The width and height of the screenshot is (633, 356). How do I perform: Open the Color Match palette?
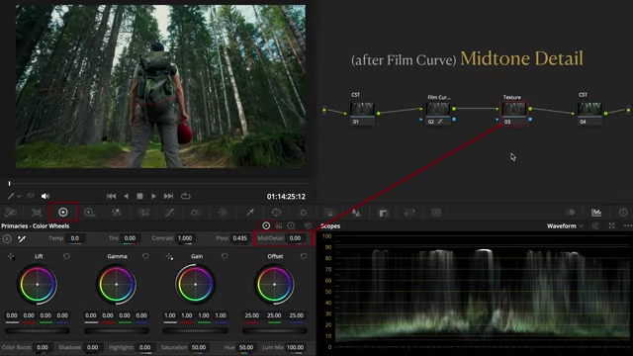[37, 213]
